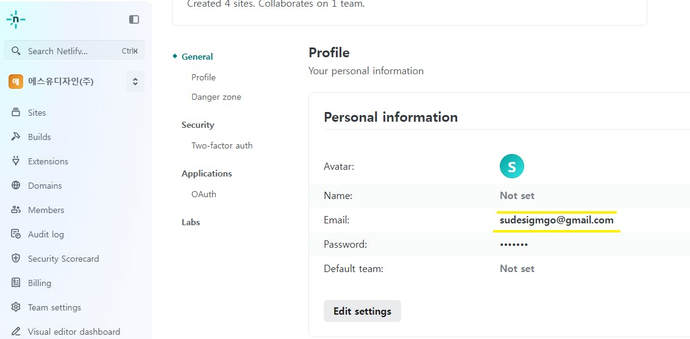
Task: Go to Builds page
Action: click(40, 137)
